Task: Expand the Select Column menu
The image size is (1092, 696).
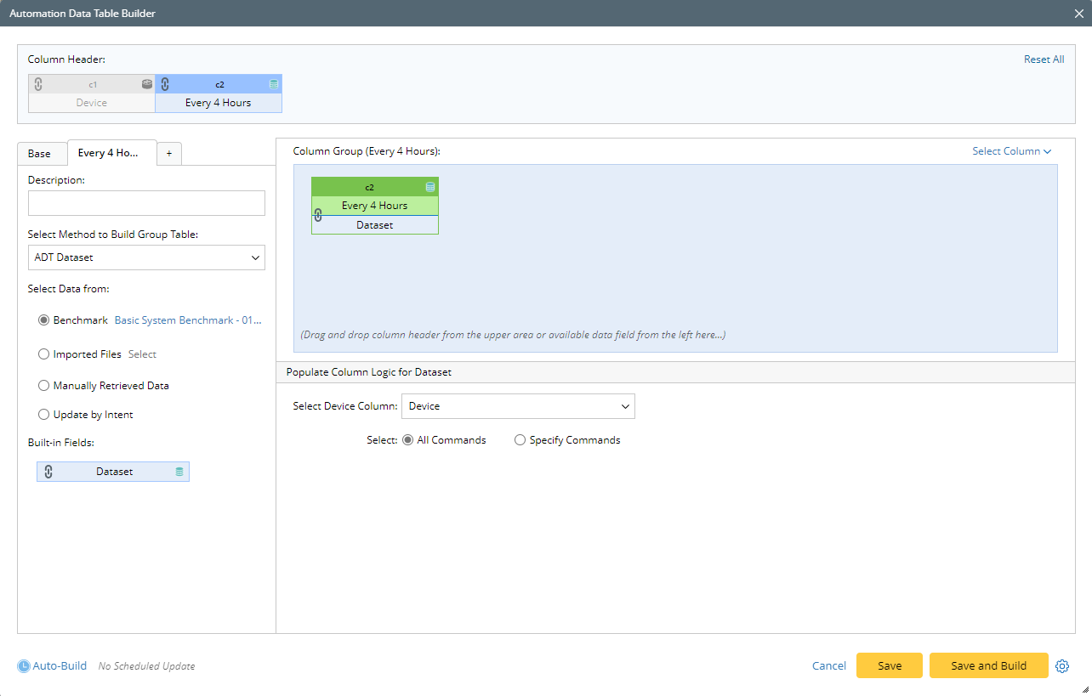Action: point(1012,151)
